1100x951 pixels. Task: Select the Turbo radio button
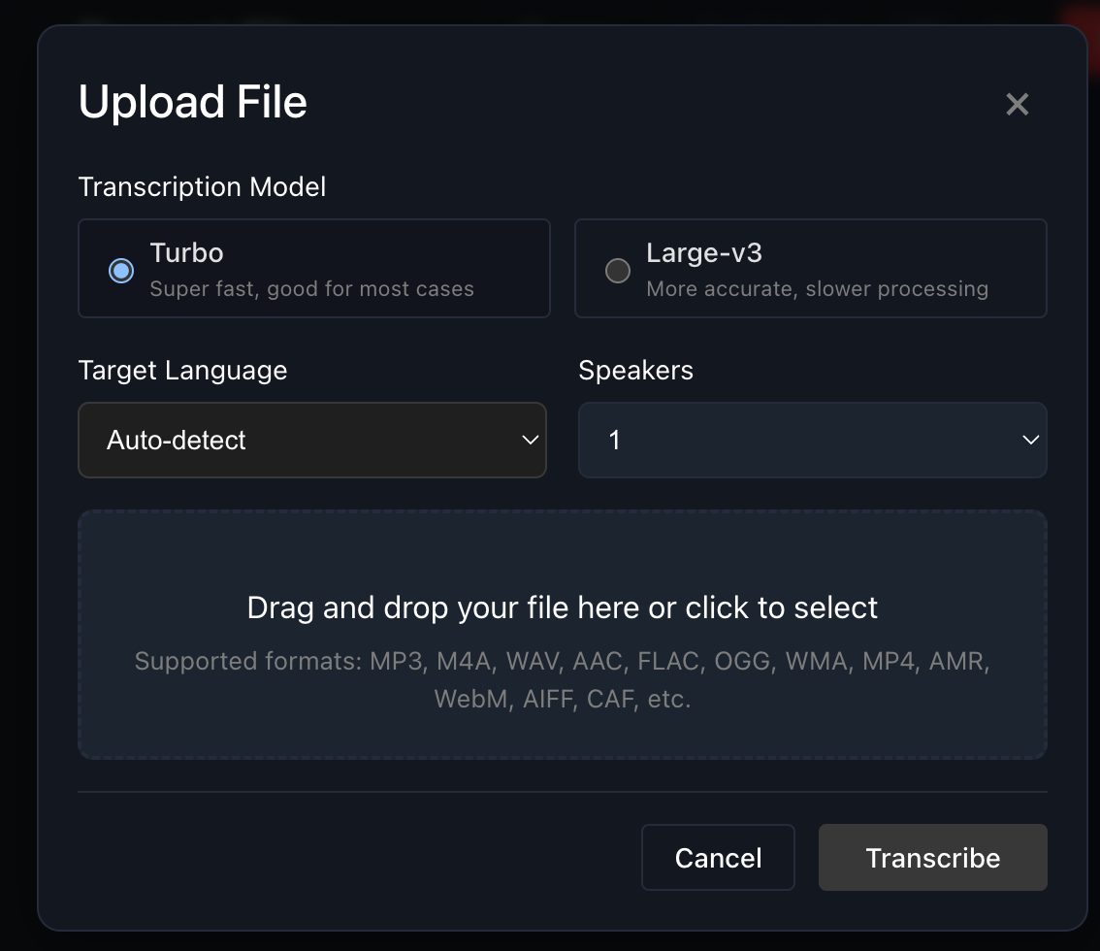(121, 270)
